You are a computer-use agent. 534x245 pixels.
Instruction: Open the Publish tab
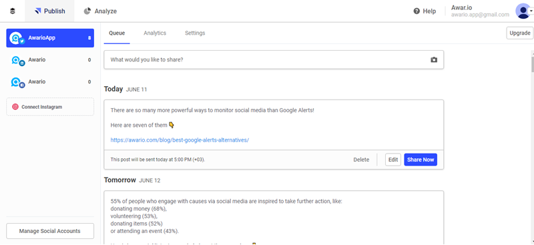[x=49, y=11]
